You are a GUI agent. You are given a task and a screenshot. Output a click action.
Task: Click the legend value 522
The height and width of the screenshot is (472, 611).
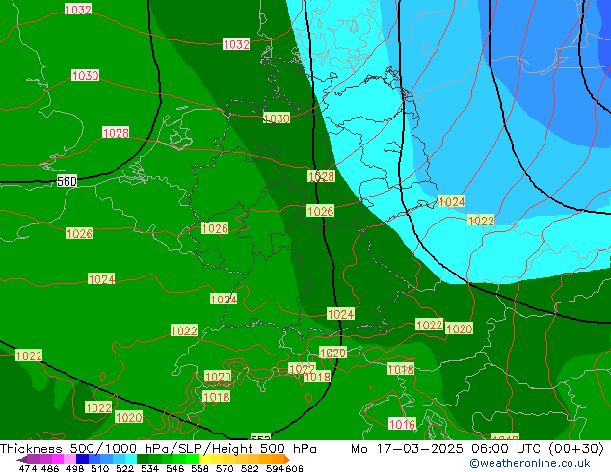click(x=125, y=468)
